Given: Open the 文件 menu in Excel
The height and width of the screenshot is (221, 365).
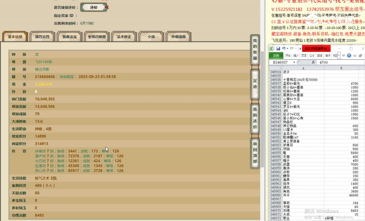Looking at the screenshot, I should point(276,55).
